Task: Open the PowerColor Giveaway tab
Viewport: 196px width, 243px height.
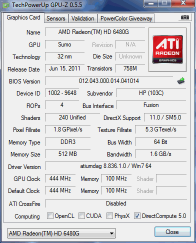Action: click(126, 18)
